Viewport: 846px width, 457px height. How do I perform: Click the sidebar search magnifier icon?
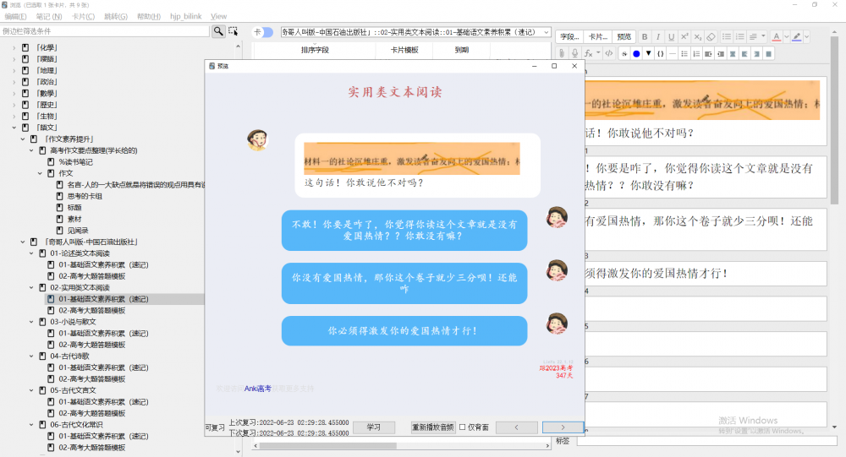point(218,31)
